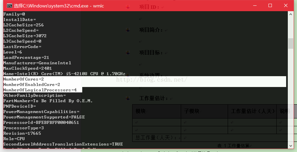Image resolution: width=297 pixels, height=152 pixels.
Task: Click the scrollbar down arrow
Action: click(291, 146)
